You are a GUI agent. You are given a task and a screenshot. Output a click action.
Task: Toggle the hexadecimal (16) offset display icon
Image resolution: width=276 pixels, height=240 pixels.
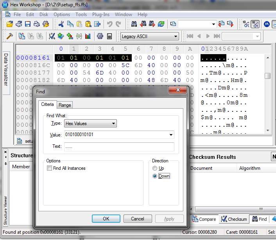[x=255, y=24]
